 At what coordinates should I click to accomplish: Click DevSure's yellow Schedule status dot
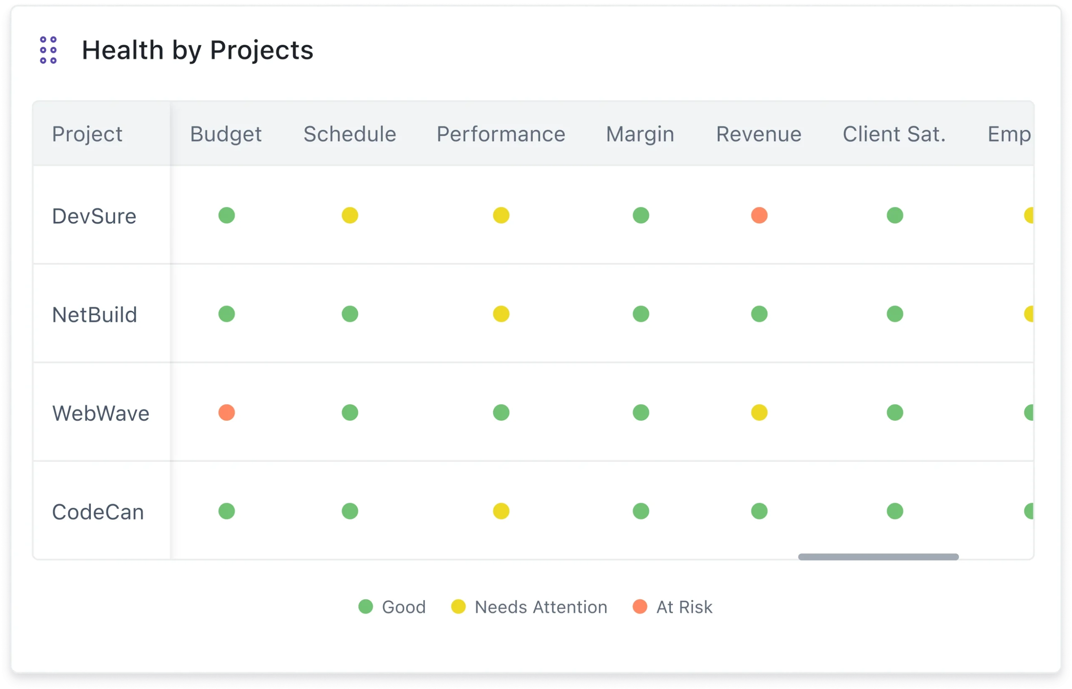(x=350, y=215)
